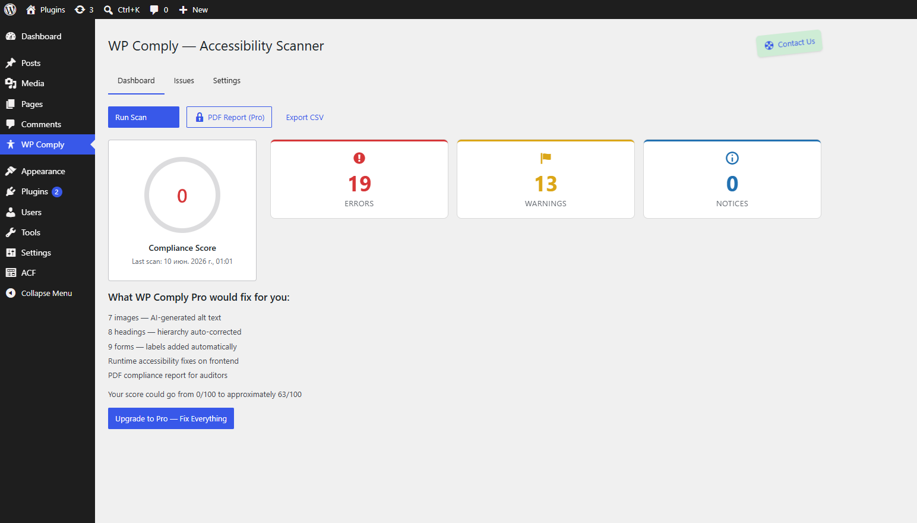The height and width of the screenshot is (523, 917).
Task: Open the comments bubble icon in admin bar
Action: tap(154, 10)
